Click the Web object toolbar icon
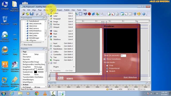The height and width of the screenshot is (96, 171). (93, 14)
